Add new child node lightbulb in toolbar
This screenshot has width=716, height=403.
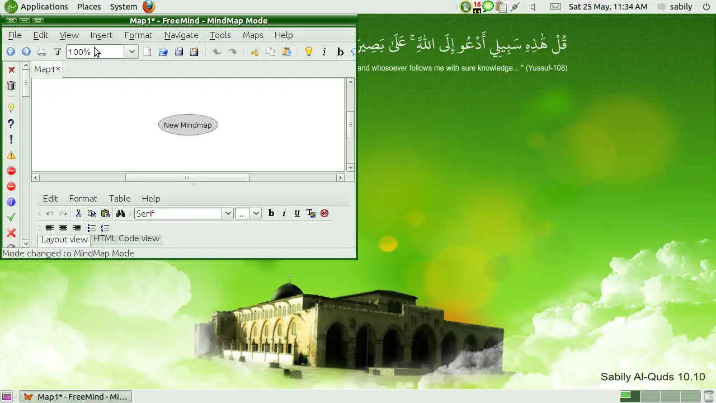pos(308,51)
